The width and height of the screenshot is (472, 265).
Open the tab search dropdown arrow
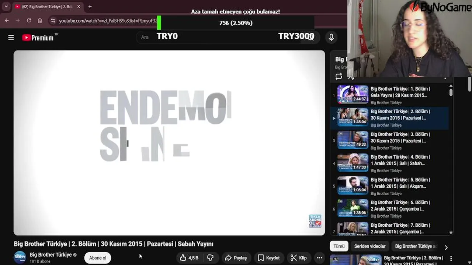[6, 7]
